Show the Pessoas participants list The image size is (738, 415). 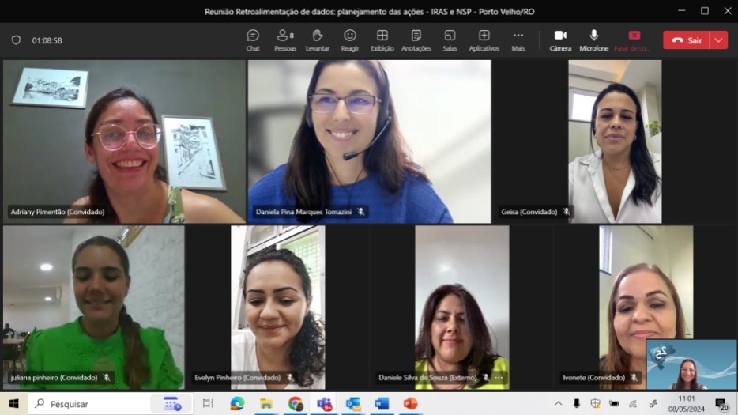[x=284, y=40]
